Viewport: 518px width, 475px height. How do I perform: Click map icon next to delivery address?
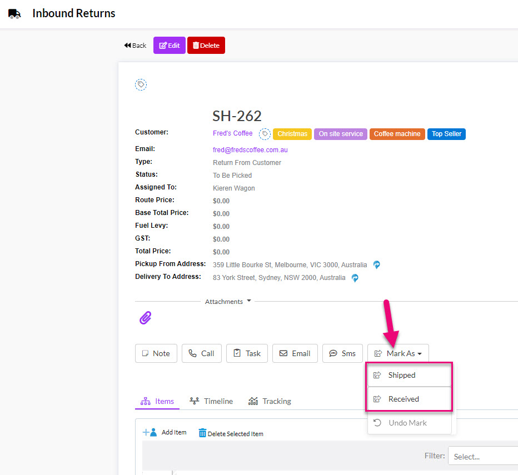[355, 278]
